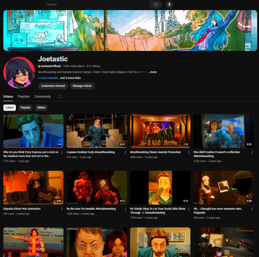Image resolution: width=259 pixels, height=257 pixels.
Task: Click Customize channel button
Action: click(x=53, y=86)
